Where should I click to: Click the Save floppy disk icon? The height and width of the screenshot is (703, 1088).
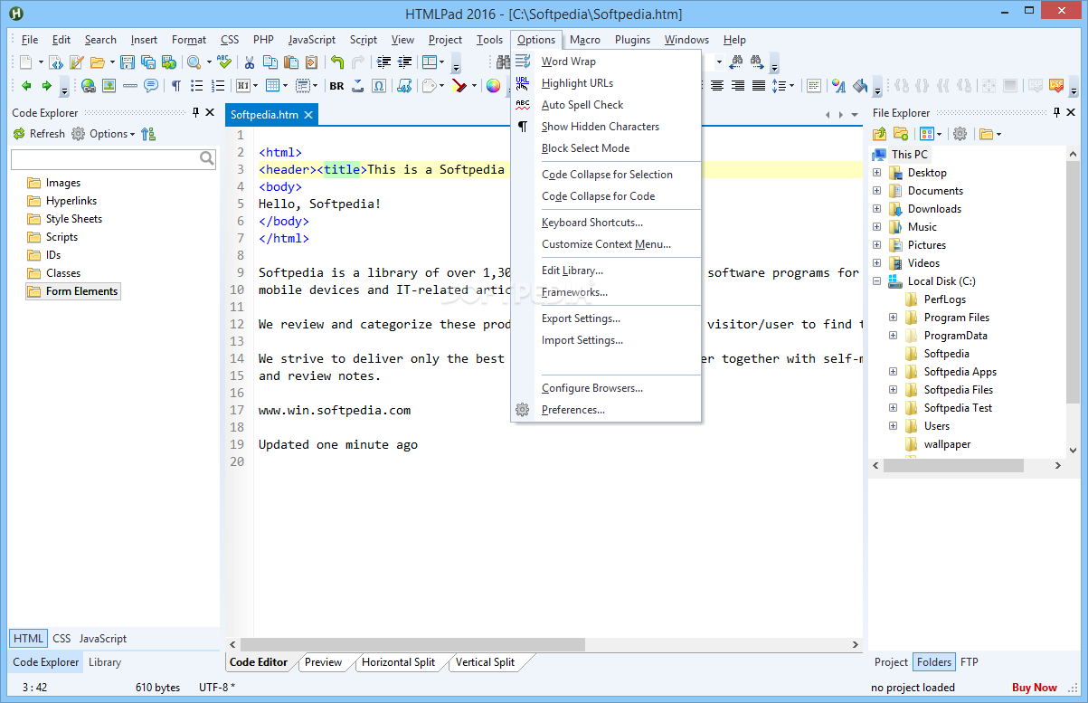128,62
